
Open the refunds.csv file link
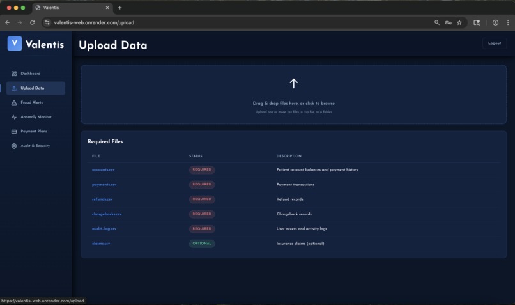tap(102, 199)
